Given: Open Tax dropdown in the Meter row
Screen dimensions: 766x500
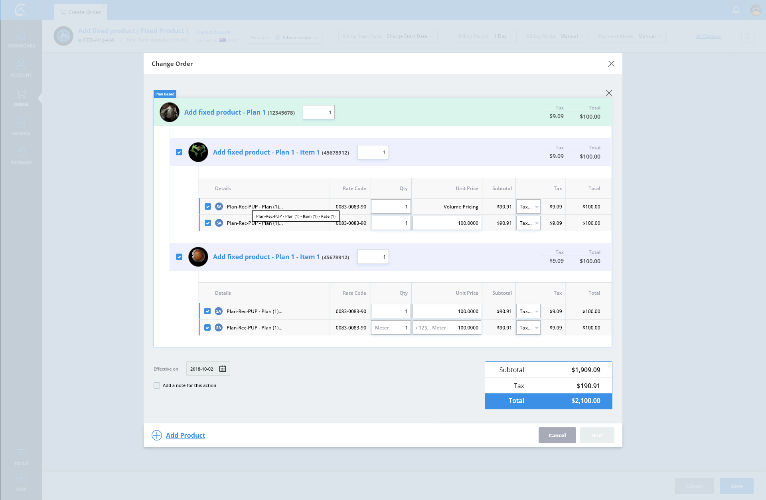Looking at the screenshot, I should [x=528, y=328].
